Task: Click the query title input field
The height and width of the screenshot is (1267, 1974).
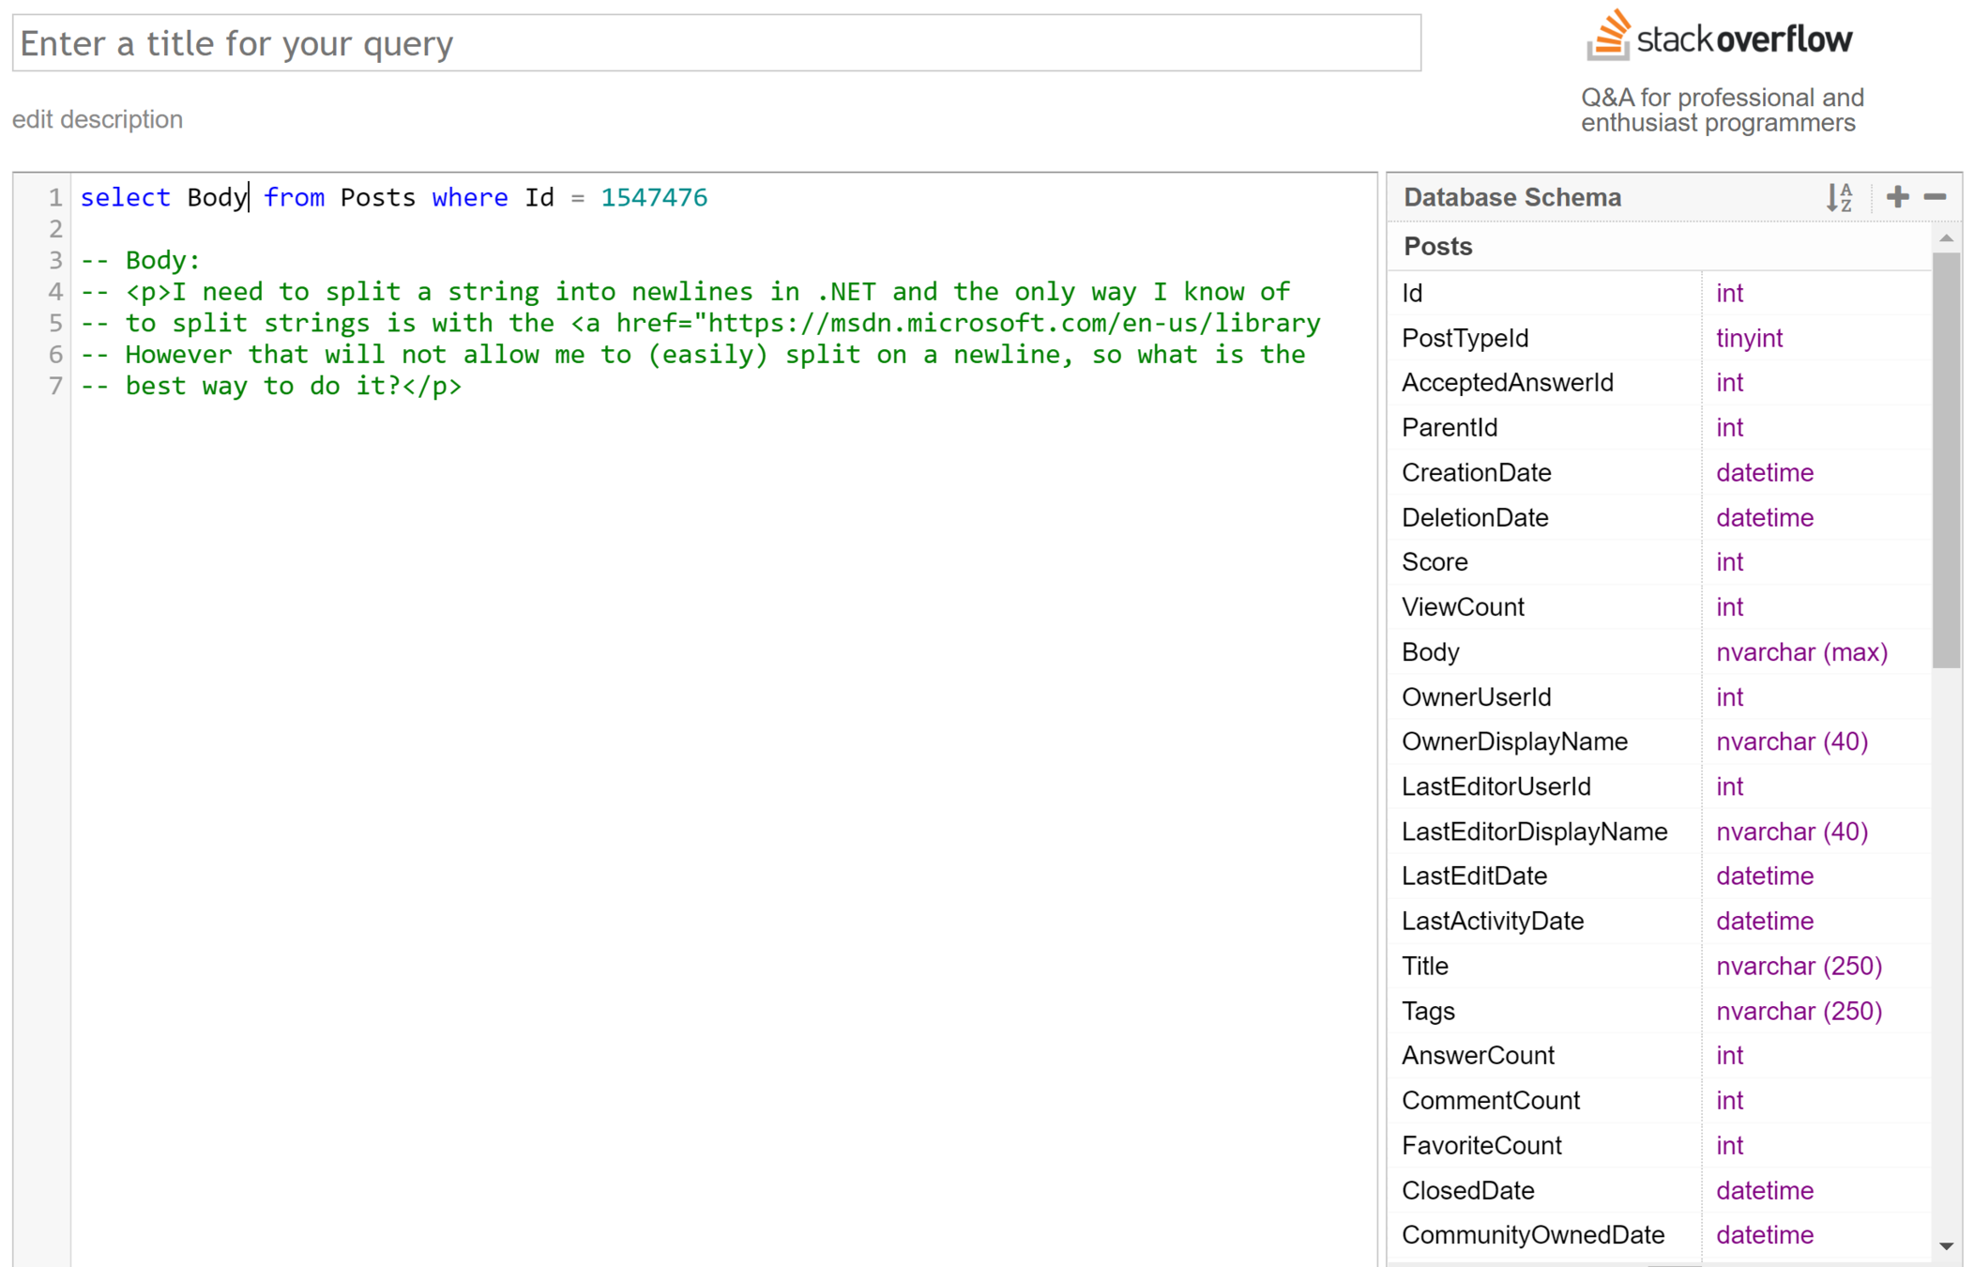Action: [x=716, y=43]
